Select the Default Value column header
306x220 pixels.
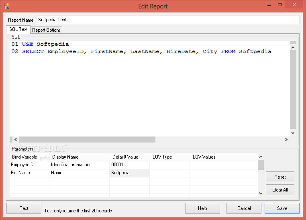point(130,157)
